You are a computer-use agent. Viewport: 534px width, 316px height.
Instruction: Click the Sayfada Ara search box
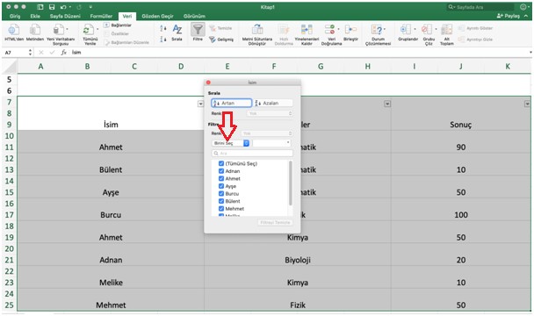click(480, 7)
